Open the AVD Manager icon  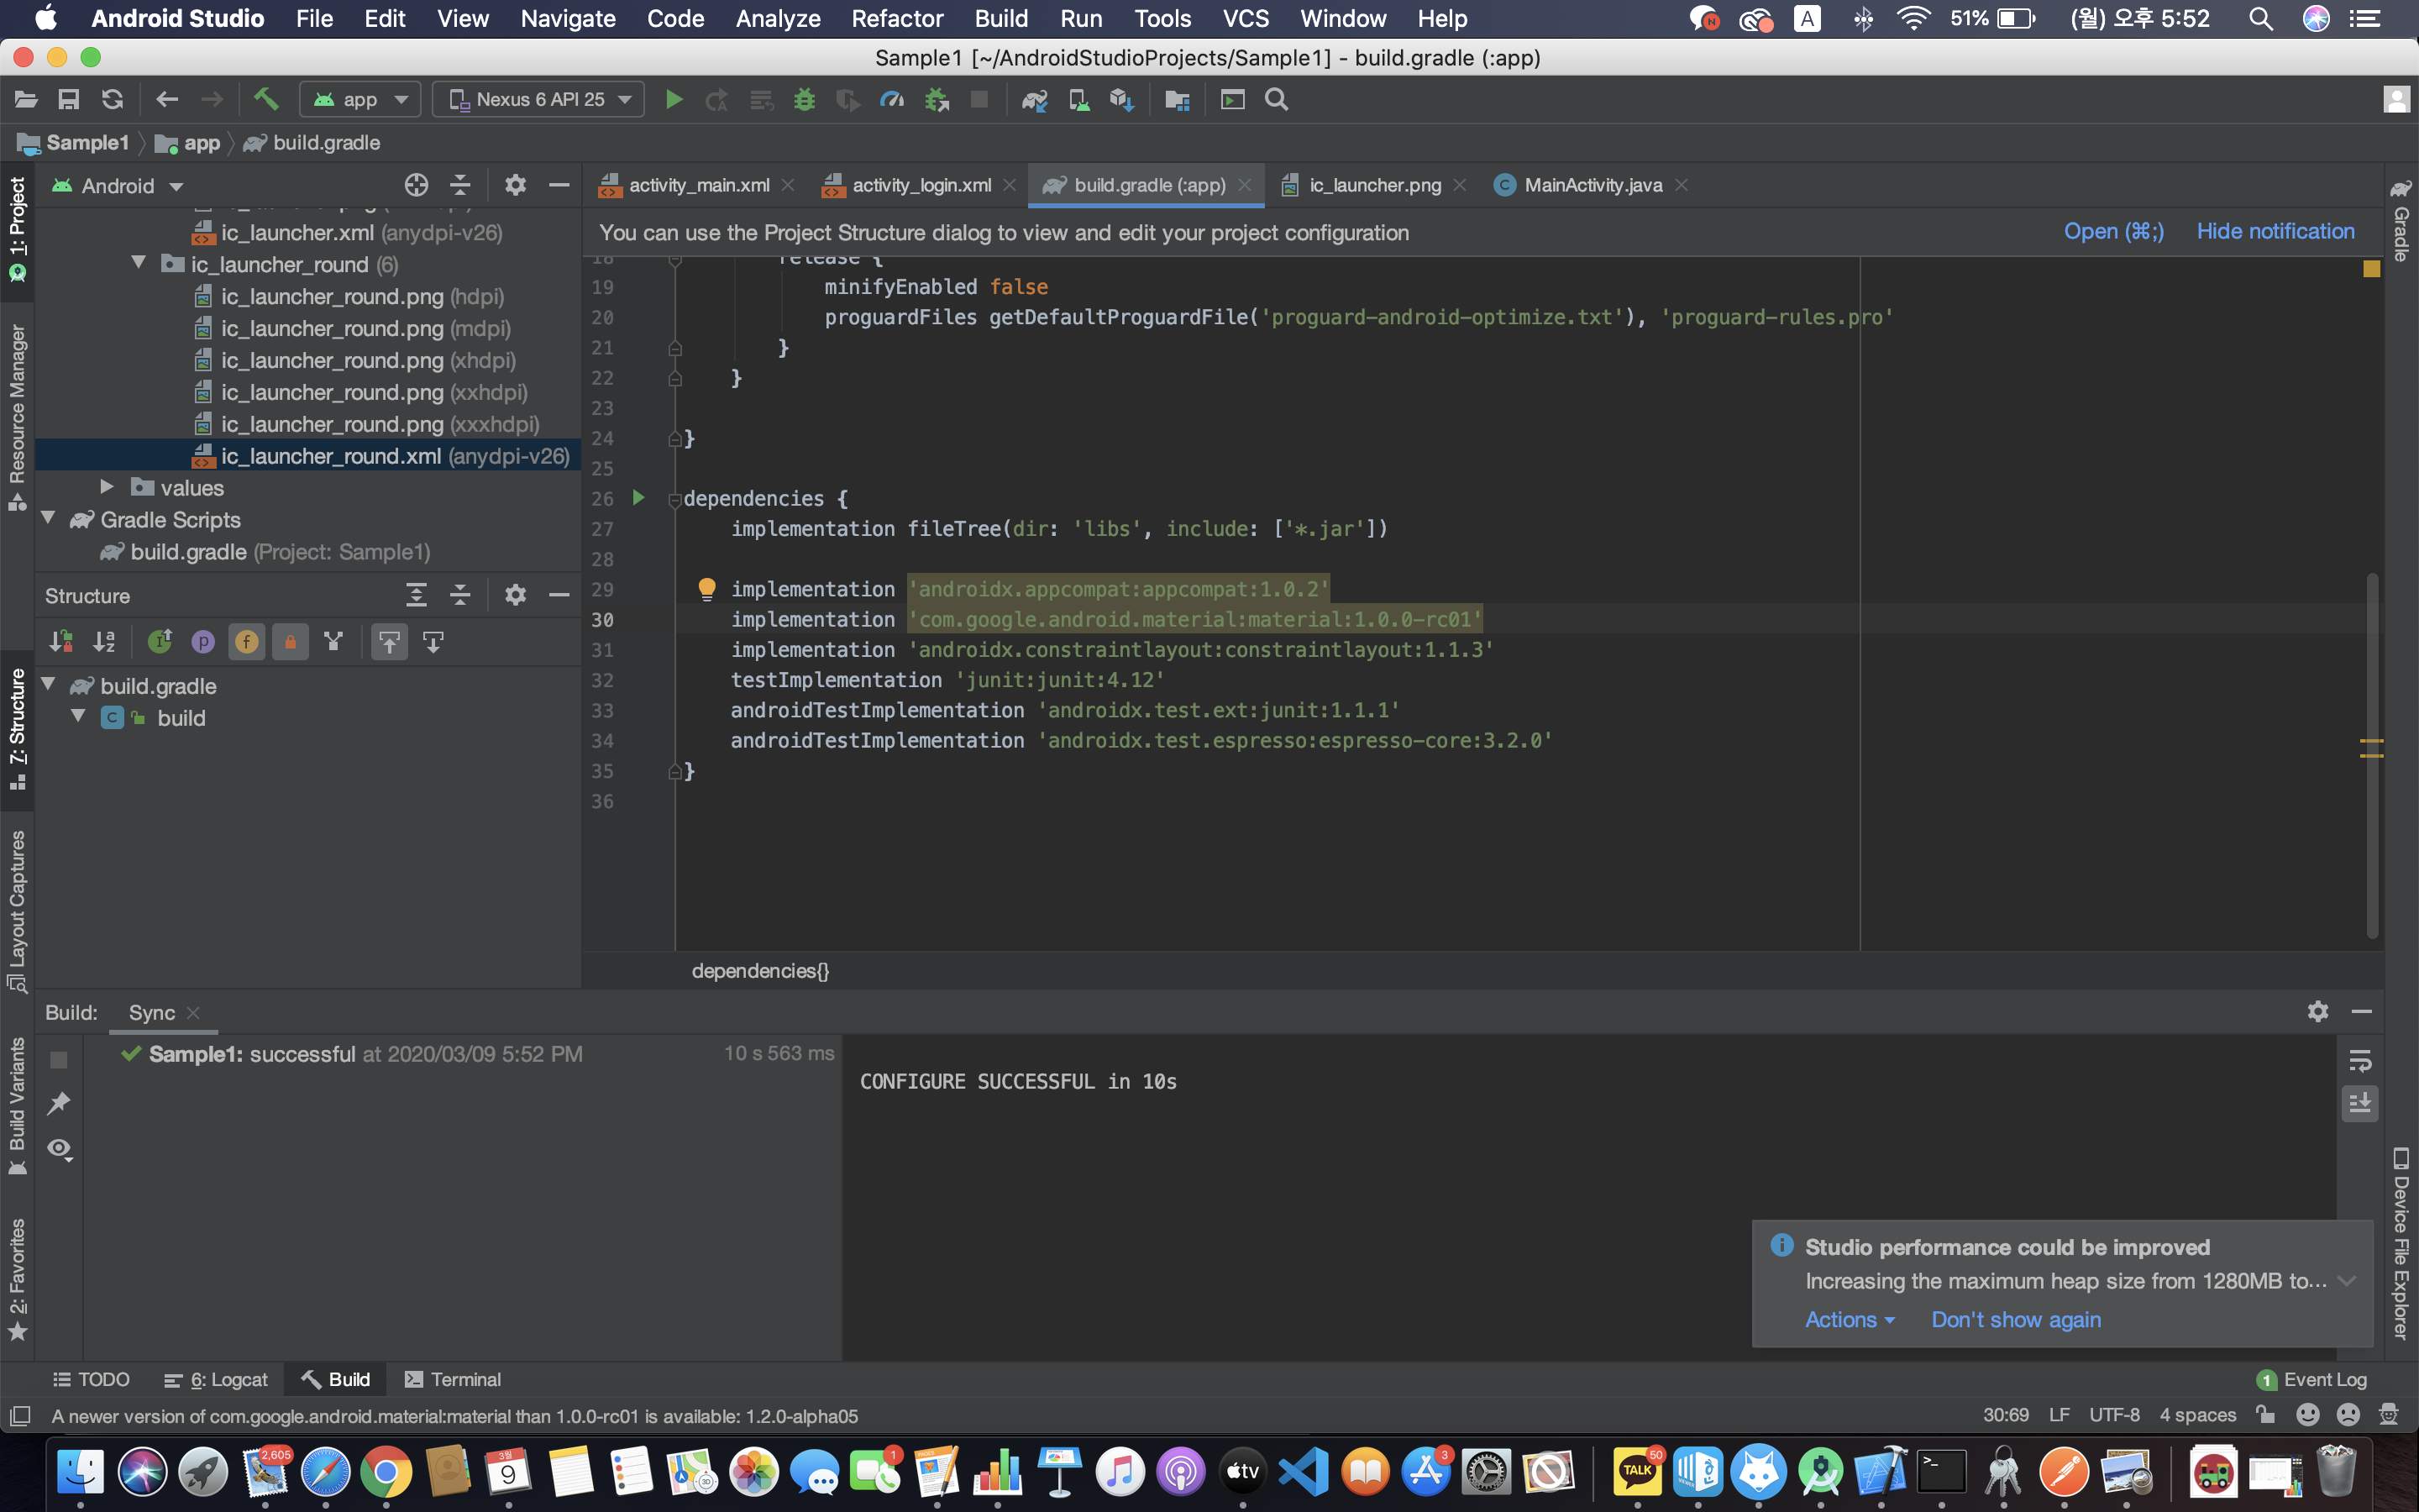[1078, 99]
